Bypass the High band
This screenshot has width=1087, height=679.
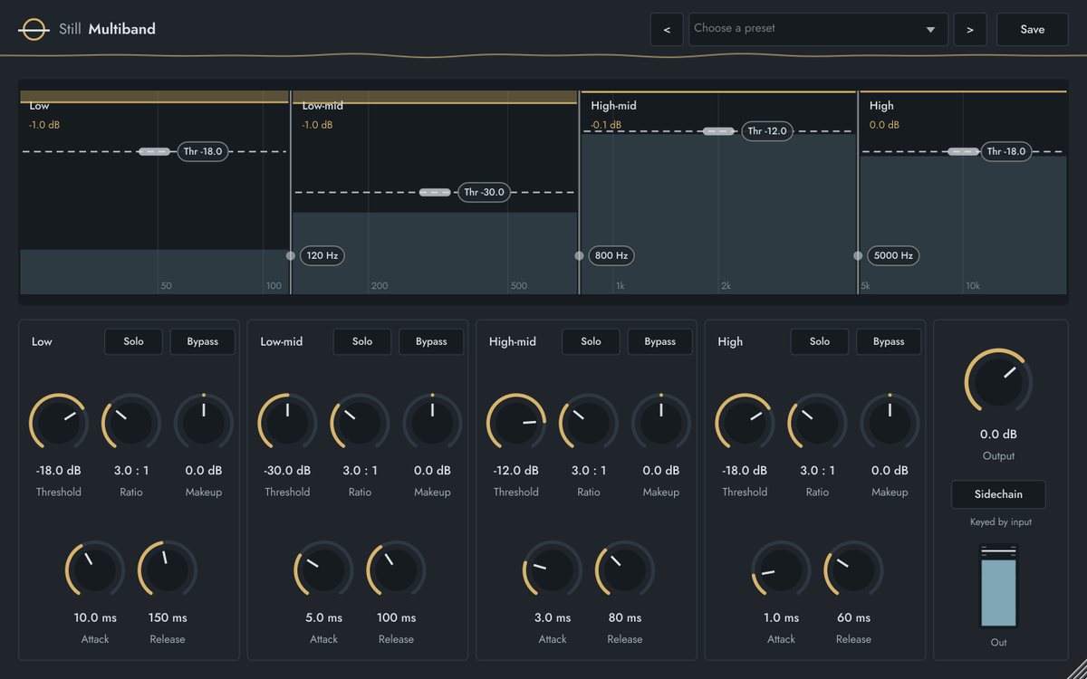click(889, 341)
